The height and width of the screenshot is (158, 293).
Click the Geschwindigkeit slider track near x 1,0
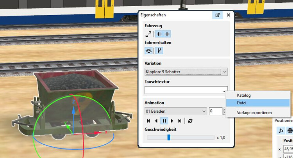pyautogui.click(x=211, y=138)
